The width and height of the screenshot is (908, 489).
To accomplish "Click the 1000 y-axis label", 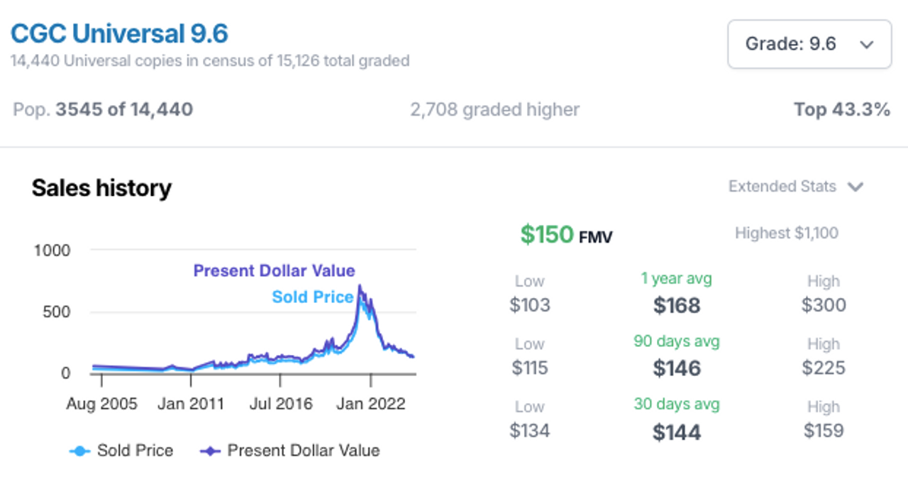I will (52, 251).
